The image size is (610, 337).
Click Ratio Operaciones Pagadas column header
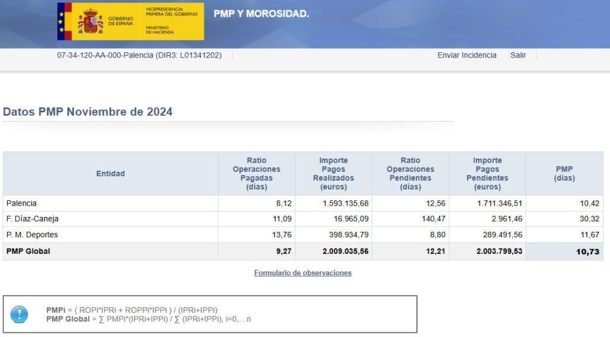pos(256,174)
